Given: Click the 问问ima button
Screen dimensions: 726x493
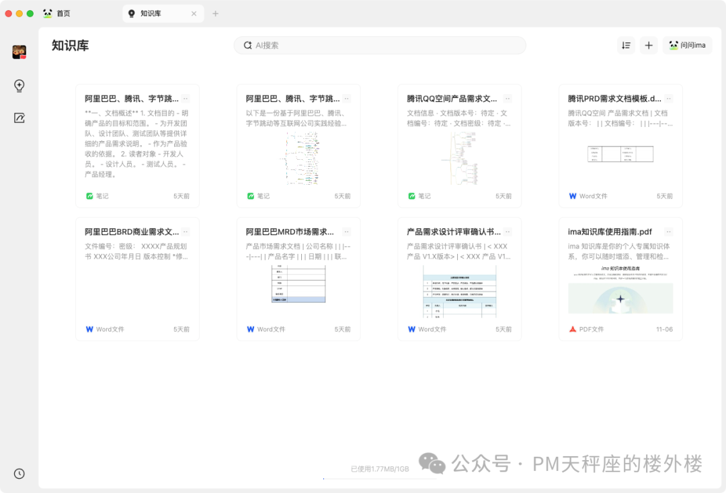Looking at the screenshot, I should click(687, 45).
